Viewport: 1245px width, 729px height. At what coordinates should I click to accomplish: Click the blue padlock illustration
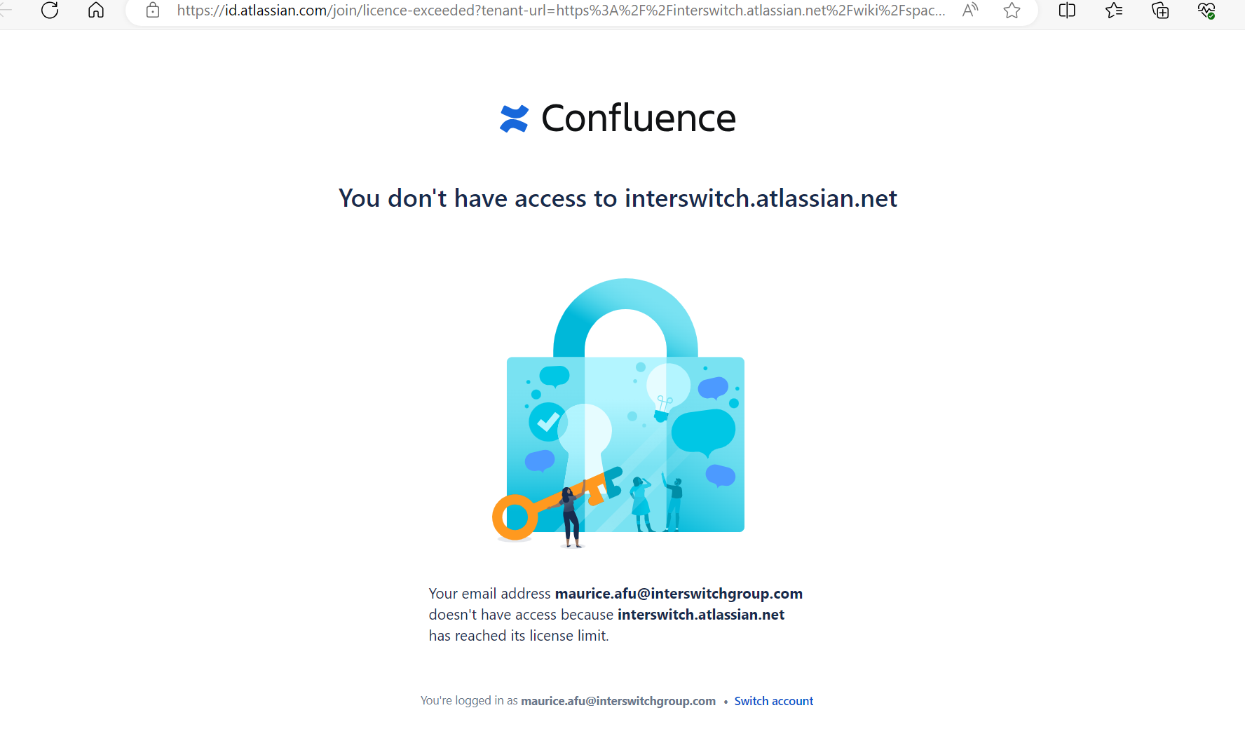pyautogui.click(x=625, y=421)
